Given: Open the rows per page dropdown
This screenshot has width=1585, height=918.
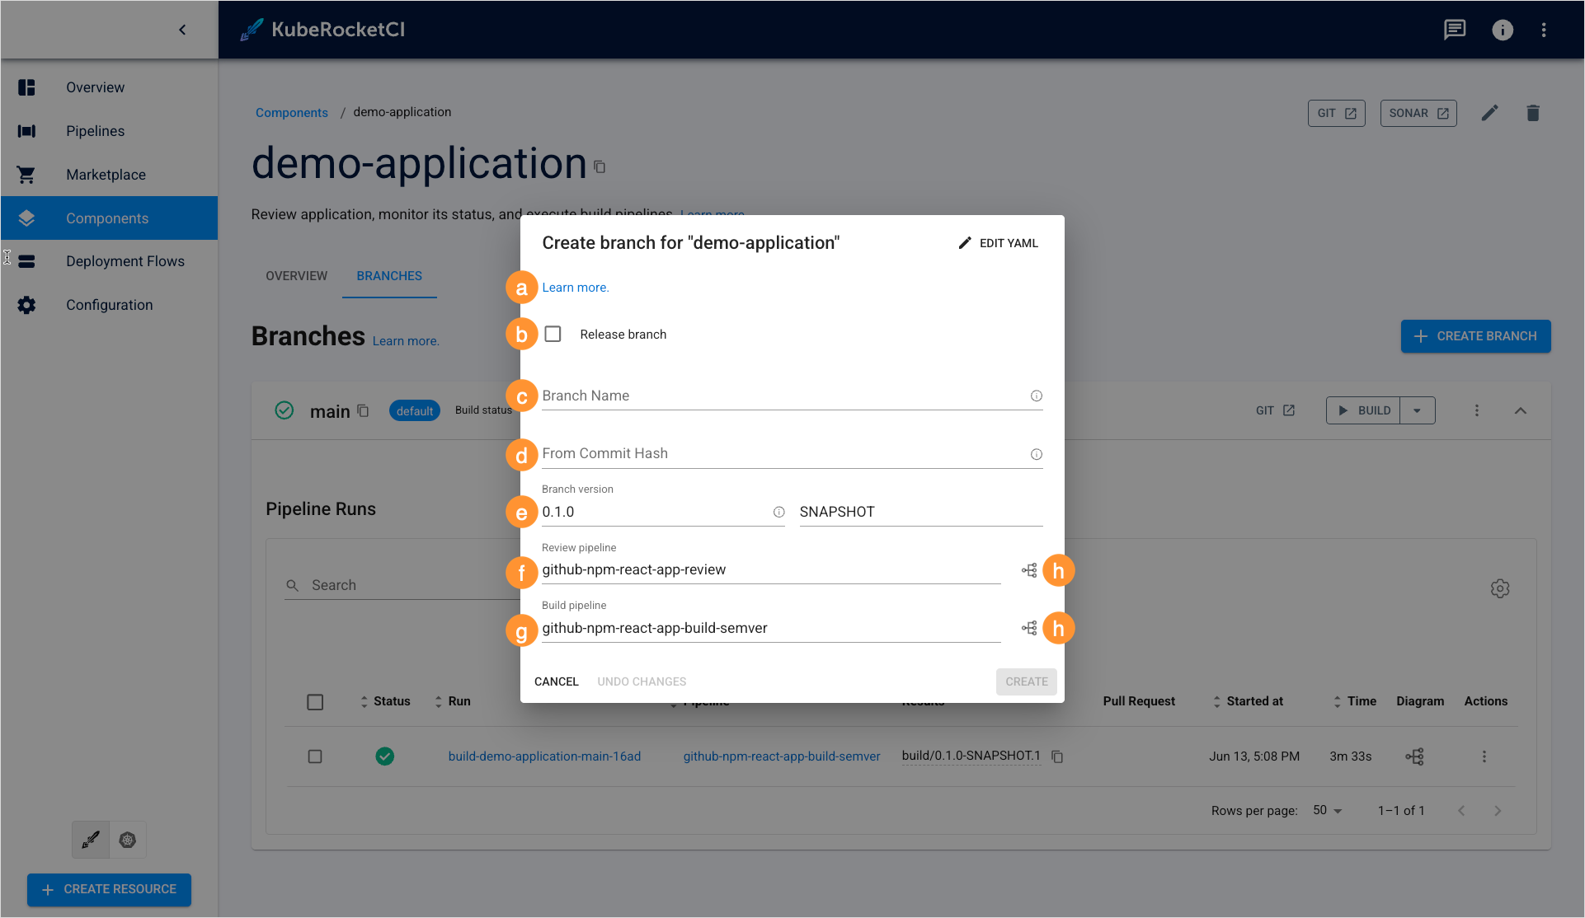Looking at the screenshot, I should point(1328,811).
